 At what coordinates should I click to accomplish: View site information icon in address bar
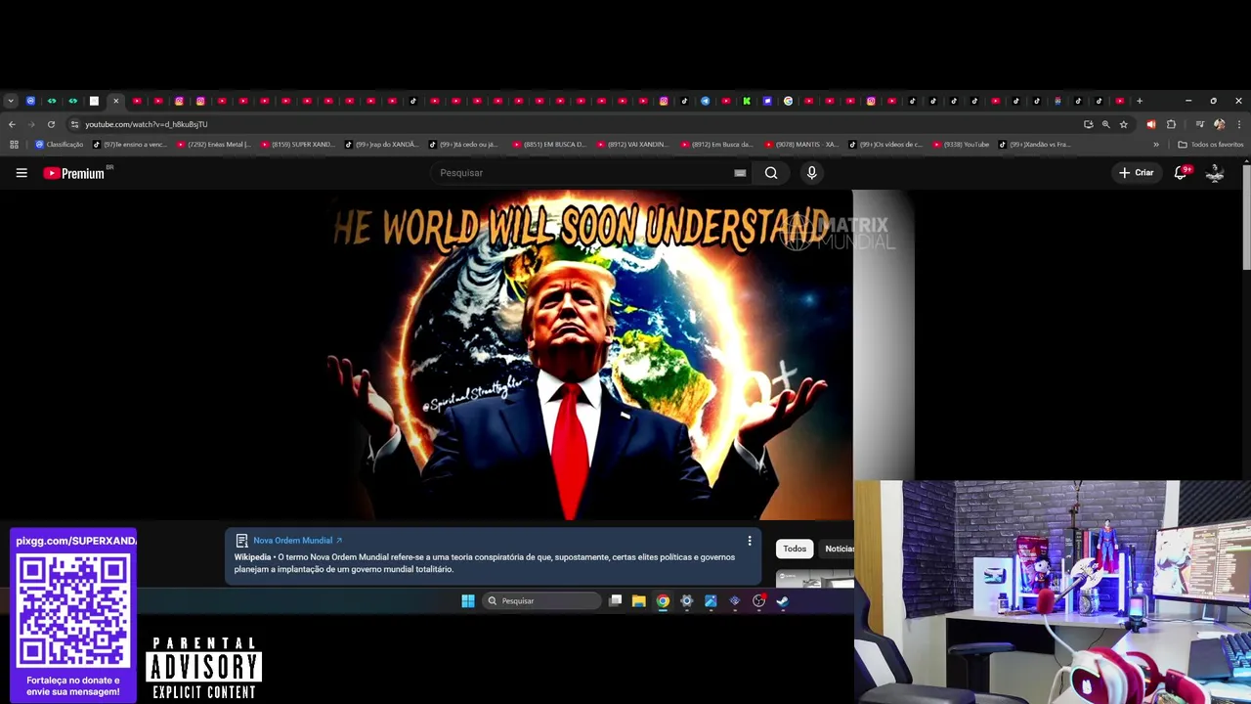(74, 124)
